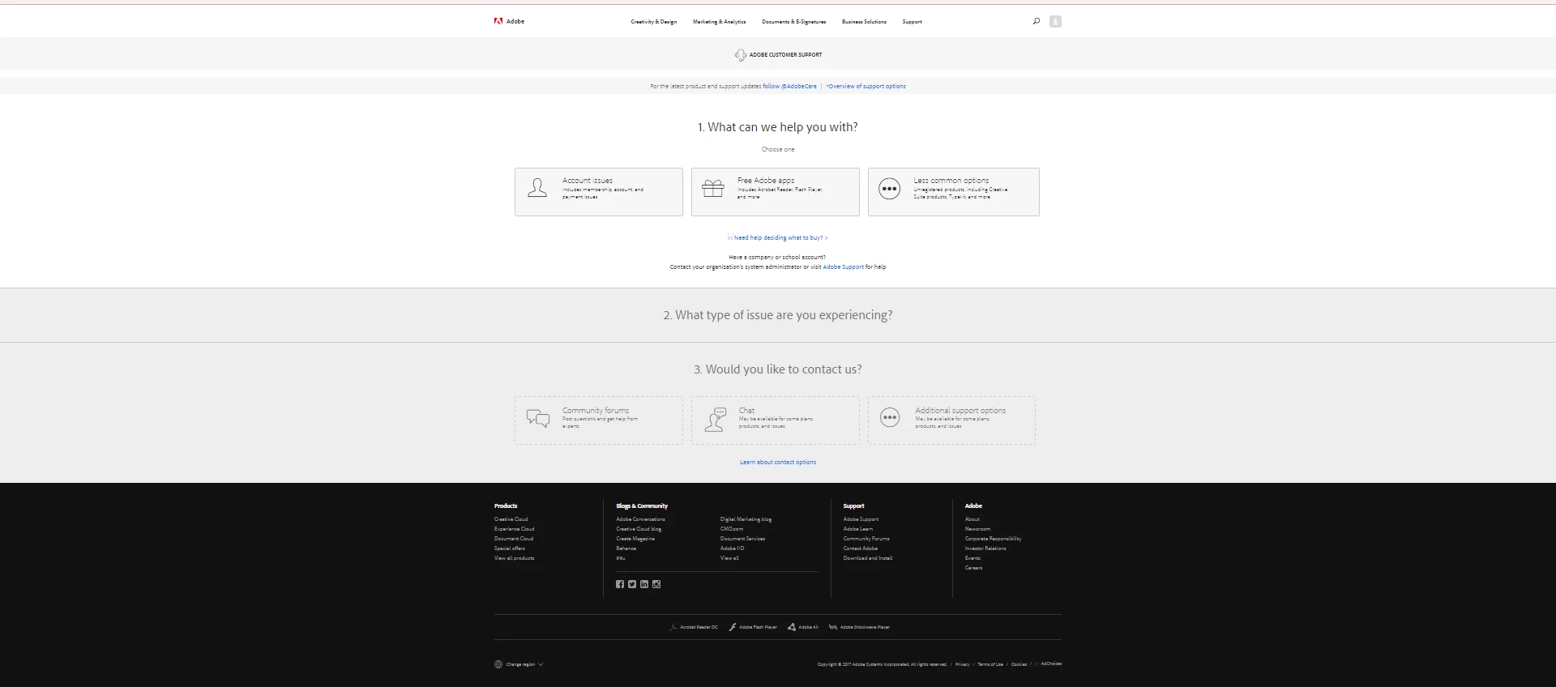Click the globe icon next to Change region
The width and height of the screenshot is (1556, 687).
click(498, 664)
